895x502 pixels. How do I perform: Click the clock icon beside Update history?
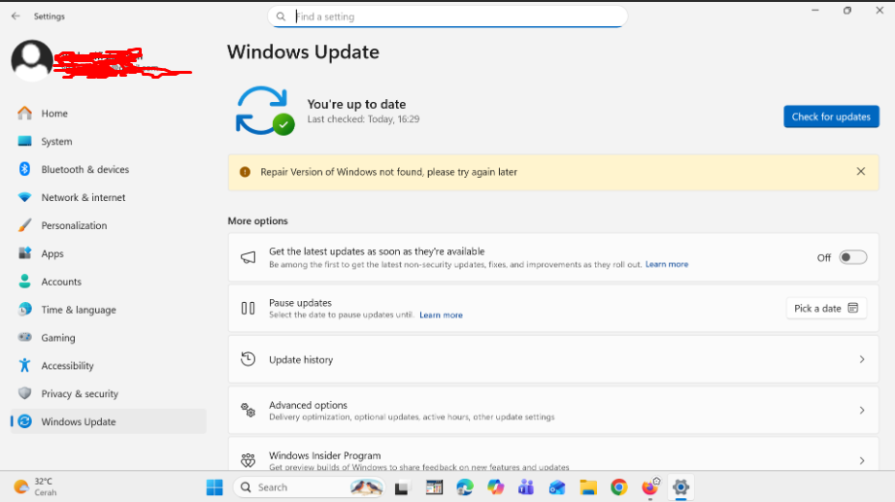click(248, 359)
